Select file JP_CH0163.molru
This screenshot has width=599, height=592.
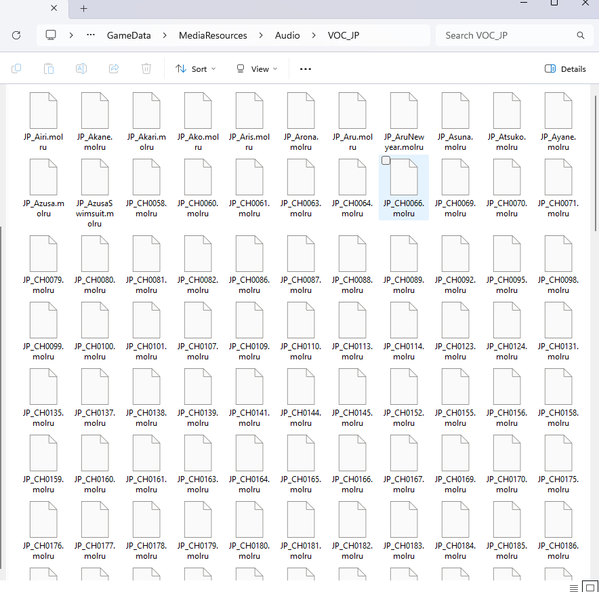coord(198,465)
